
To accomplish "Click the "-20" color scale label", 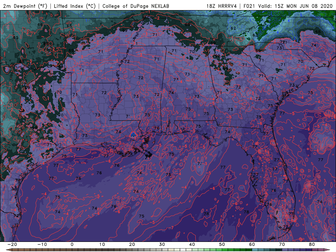I will [x=12, y=244].
